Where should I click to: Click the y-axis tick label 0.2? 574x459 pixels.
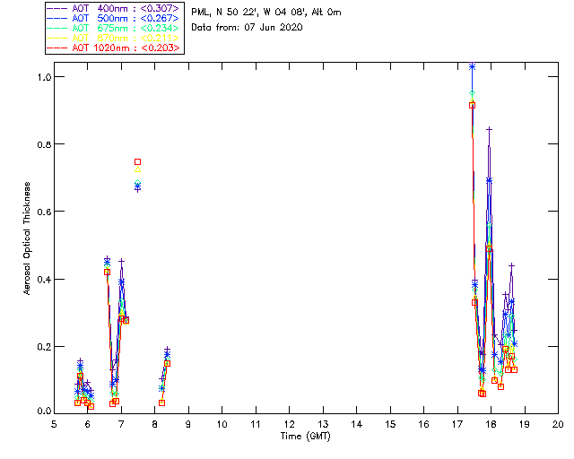(x=44, y=347)
